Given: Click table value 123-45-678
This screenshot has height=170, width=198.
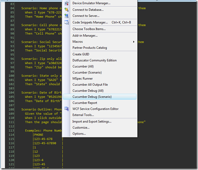Looking at the screenshot, I should [43, 139].
